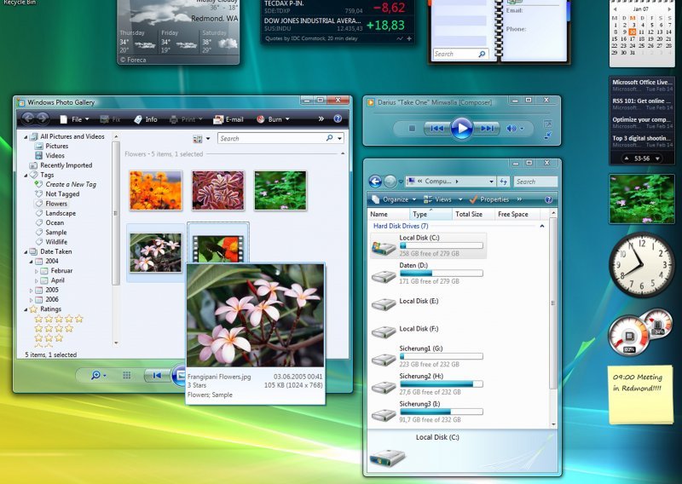
Task: Select Pictures in the navigation tree
Action: (x=56, y=146)
